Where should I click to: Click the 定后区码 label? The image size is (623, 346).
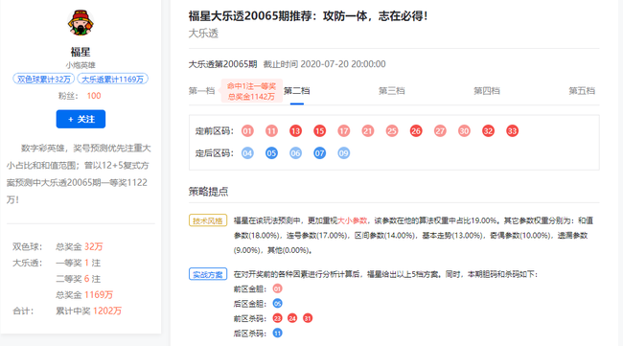pos(215,153)
